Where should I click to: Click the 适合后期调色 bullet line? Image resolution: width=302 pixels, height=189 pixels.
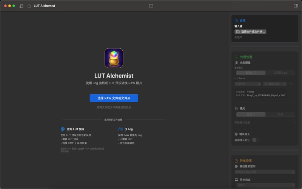126,143
